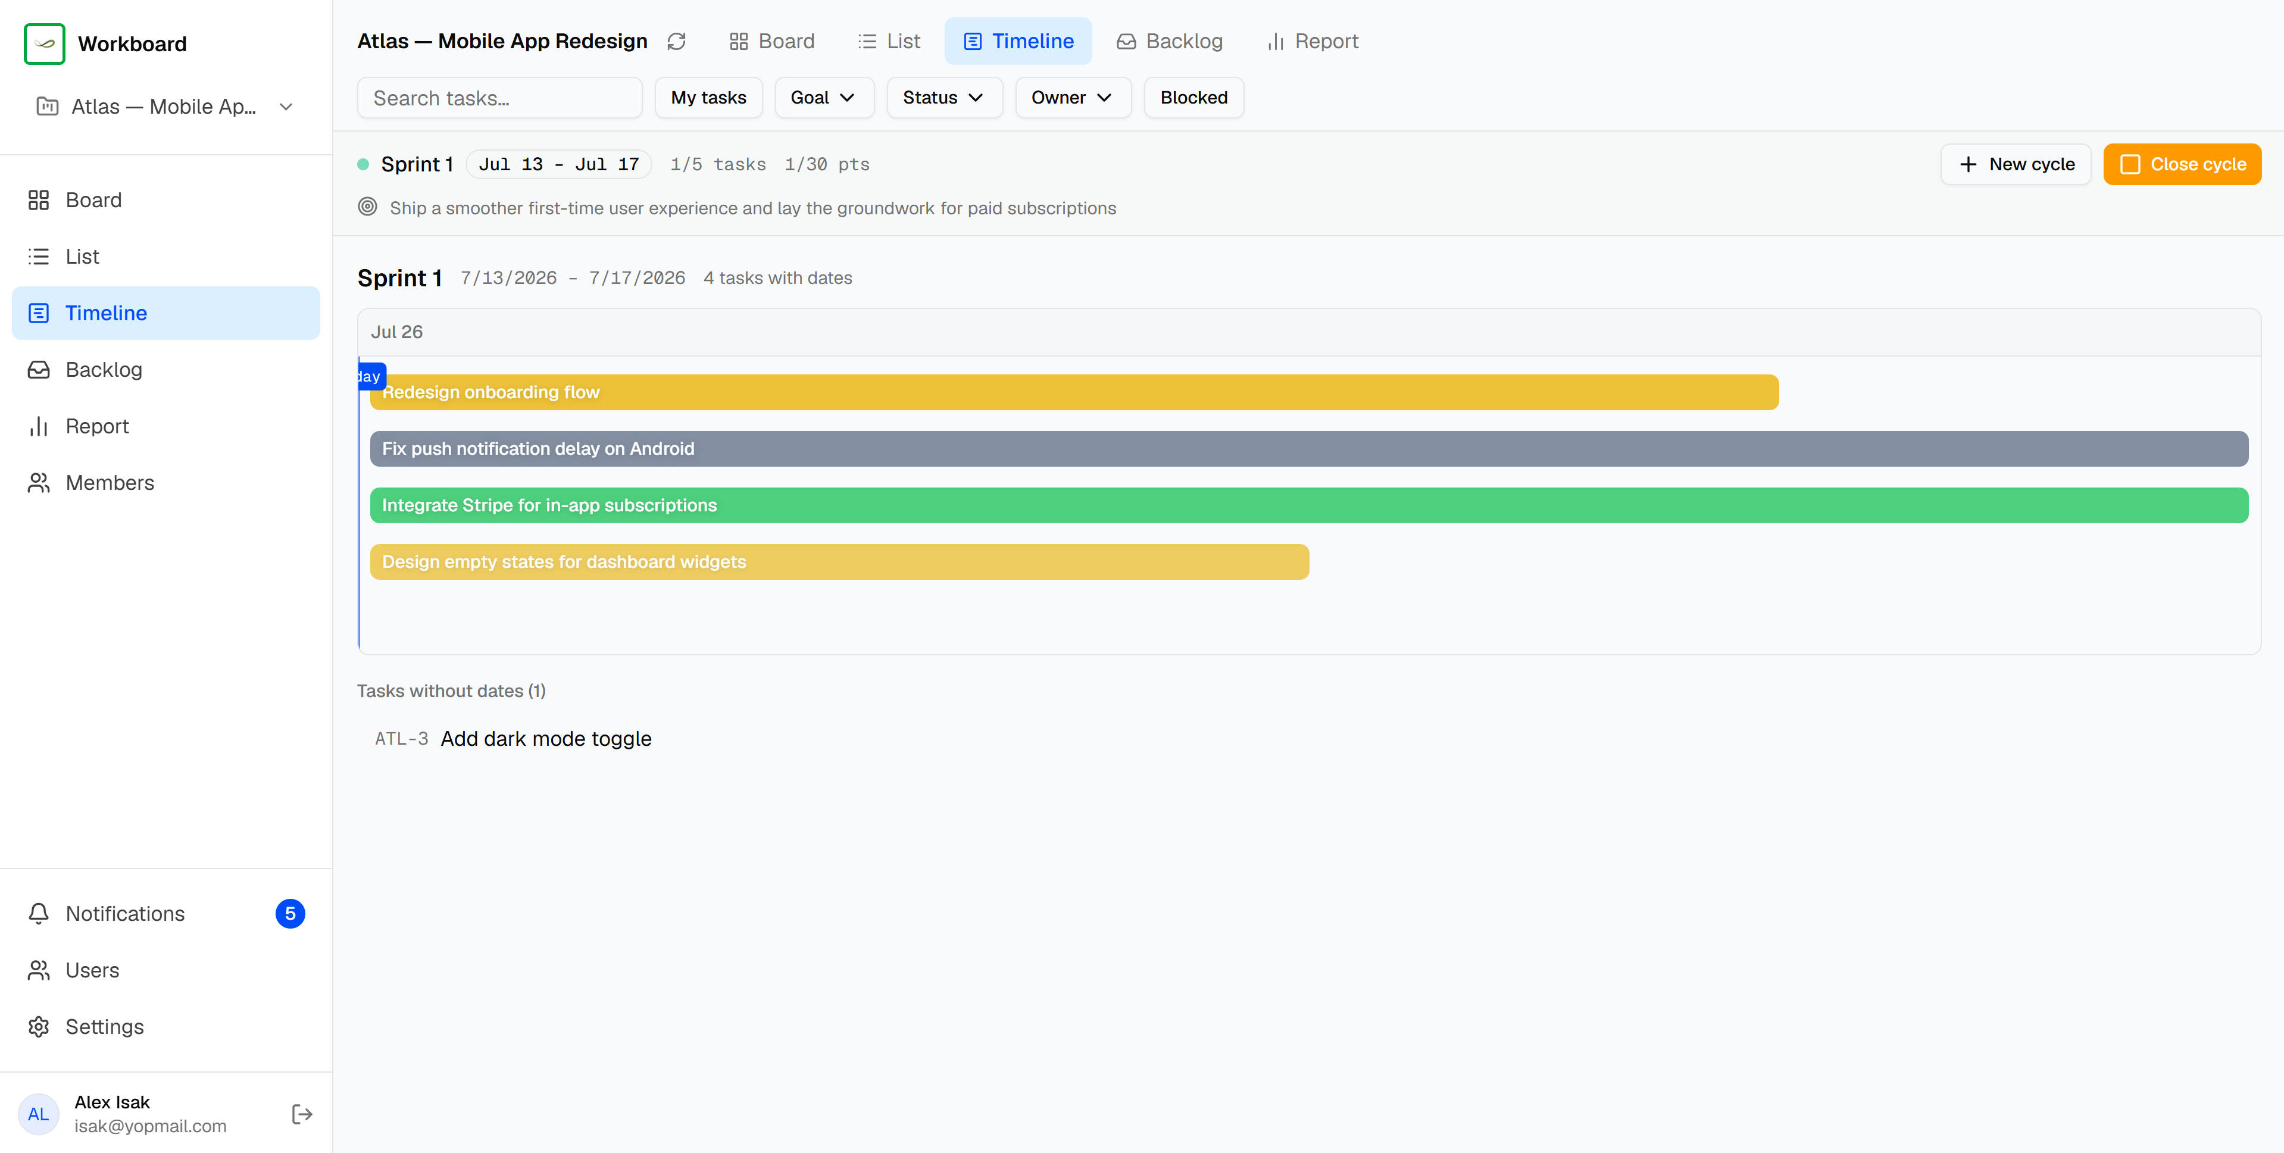Click the 1/5 tasks counter

[718, 165]
